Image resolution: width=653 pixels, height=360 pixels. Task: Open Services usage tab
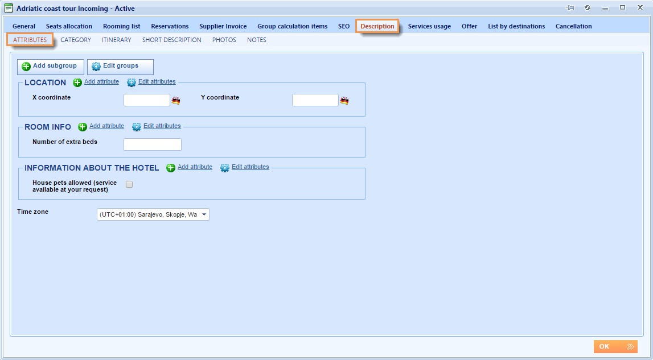pyautogui.click(x=429, y=26)
